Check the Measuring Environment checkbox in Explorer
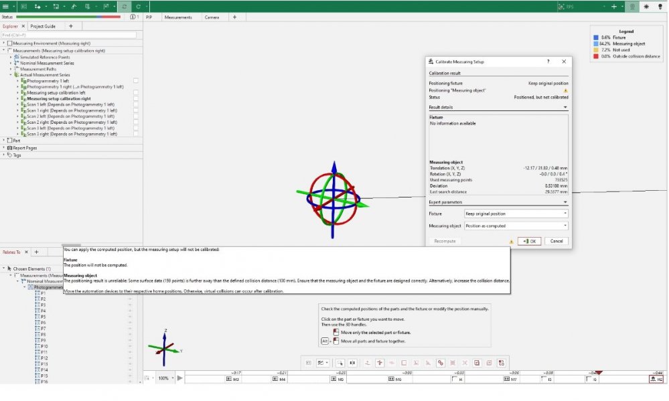Viewport: 669px width, 401px height. pyautogui.click(x=10, y=43)
